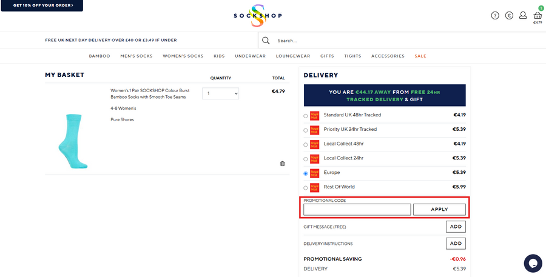
Task: Select Standard UK 48hr Tracked delivery
Action: (305, 116)
